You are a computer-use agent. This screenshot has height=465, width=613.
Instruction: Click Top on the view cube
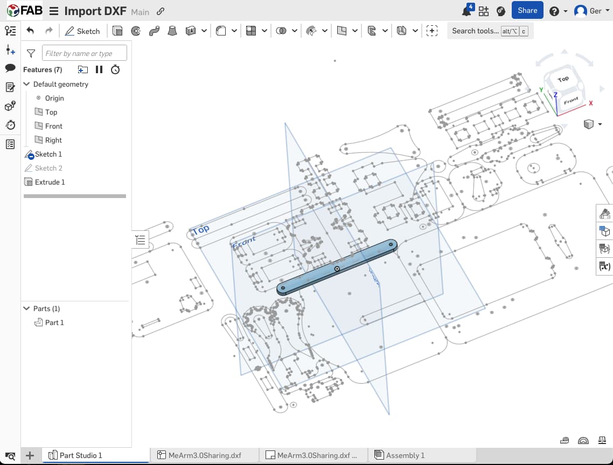[563, 79]
